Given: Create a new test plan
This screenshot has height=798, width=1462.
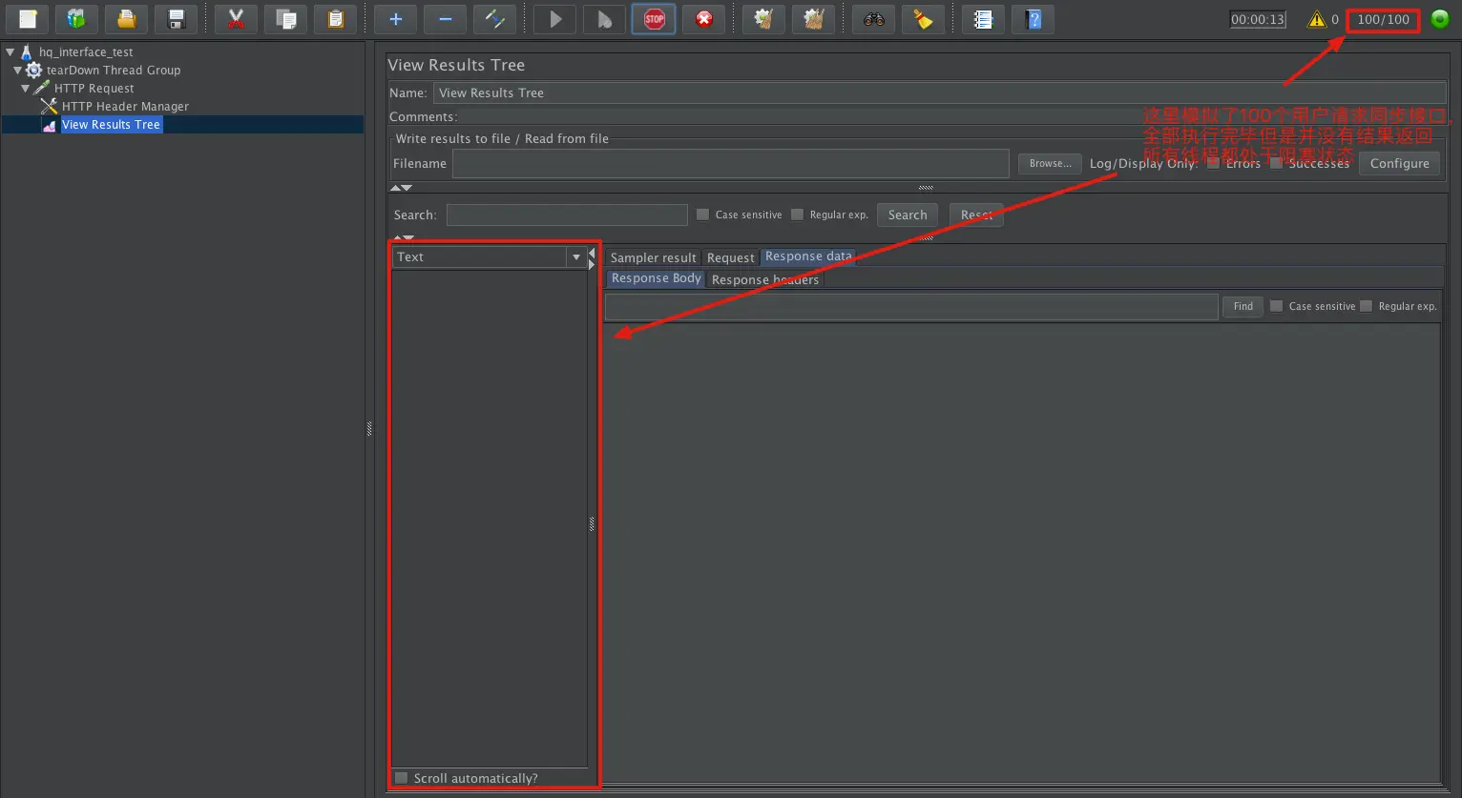Looking at the screenshot, I should pos(27,18).
